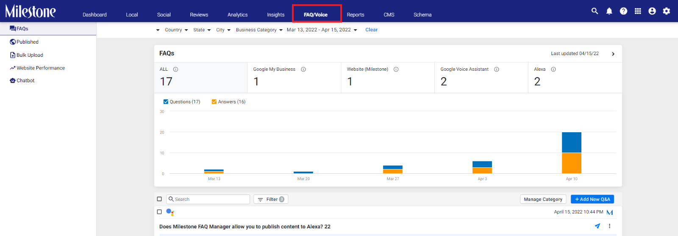Click the filter lines icon

[x=261, y=200]
